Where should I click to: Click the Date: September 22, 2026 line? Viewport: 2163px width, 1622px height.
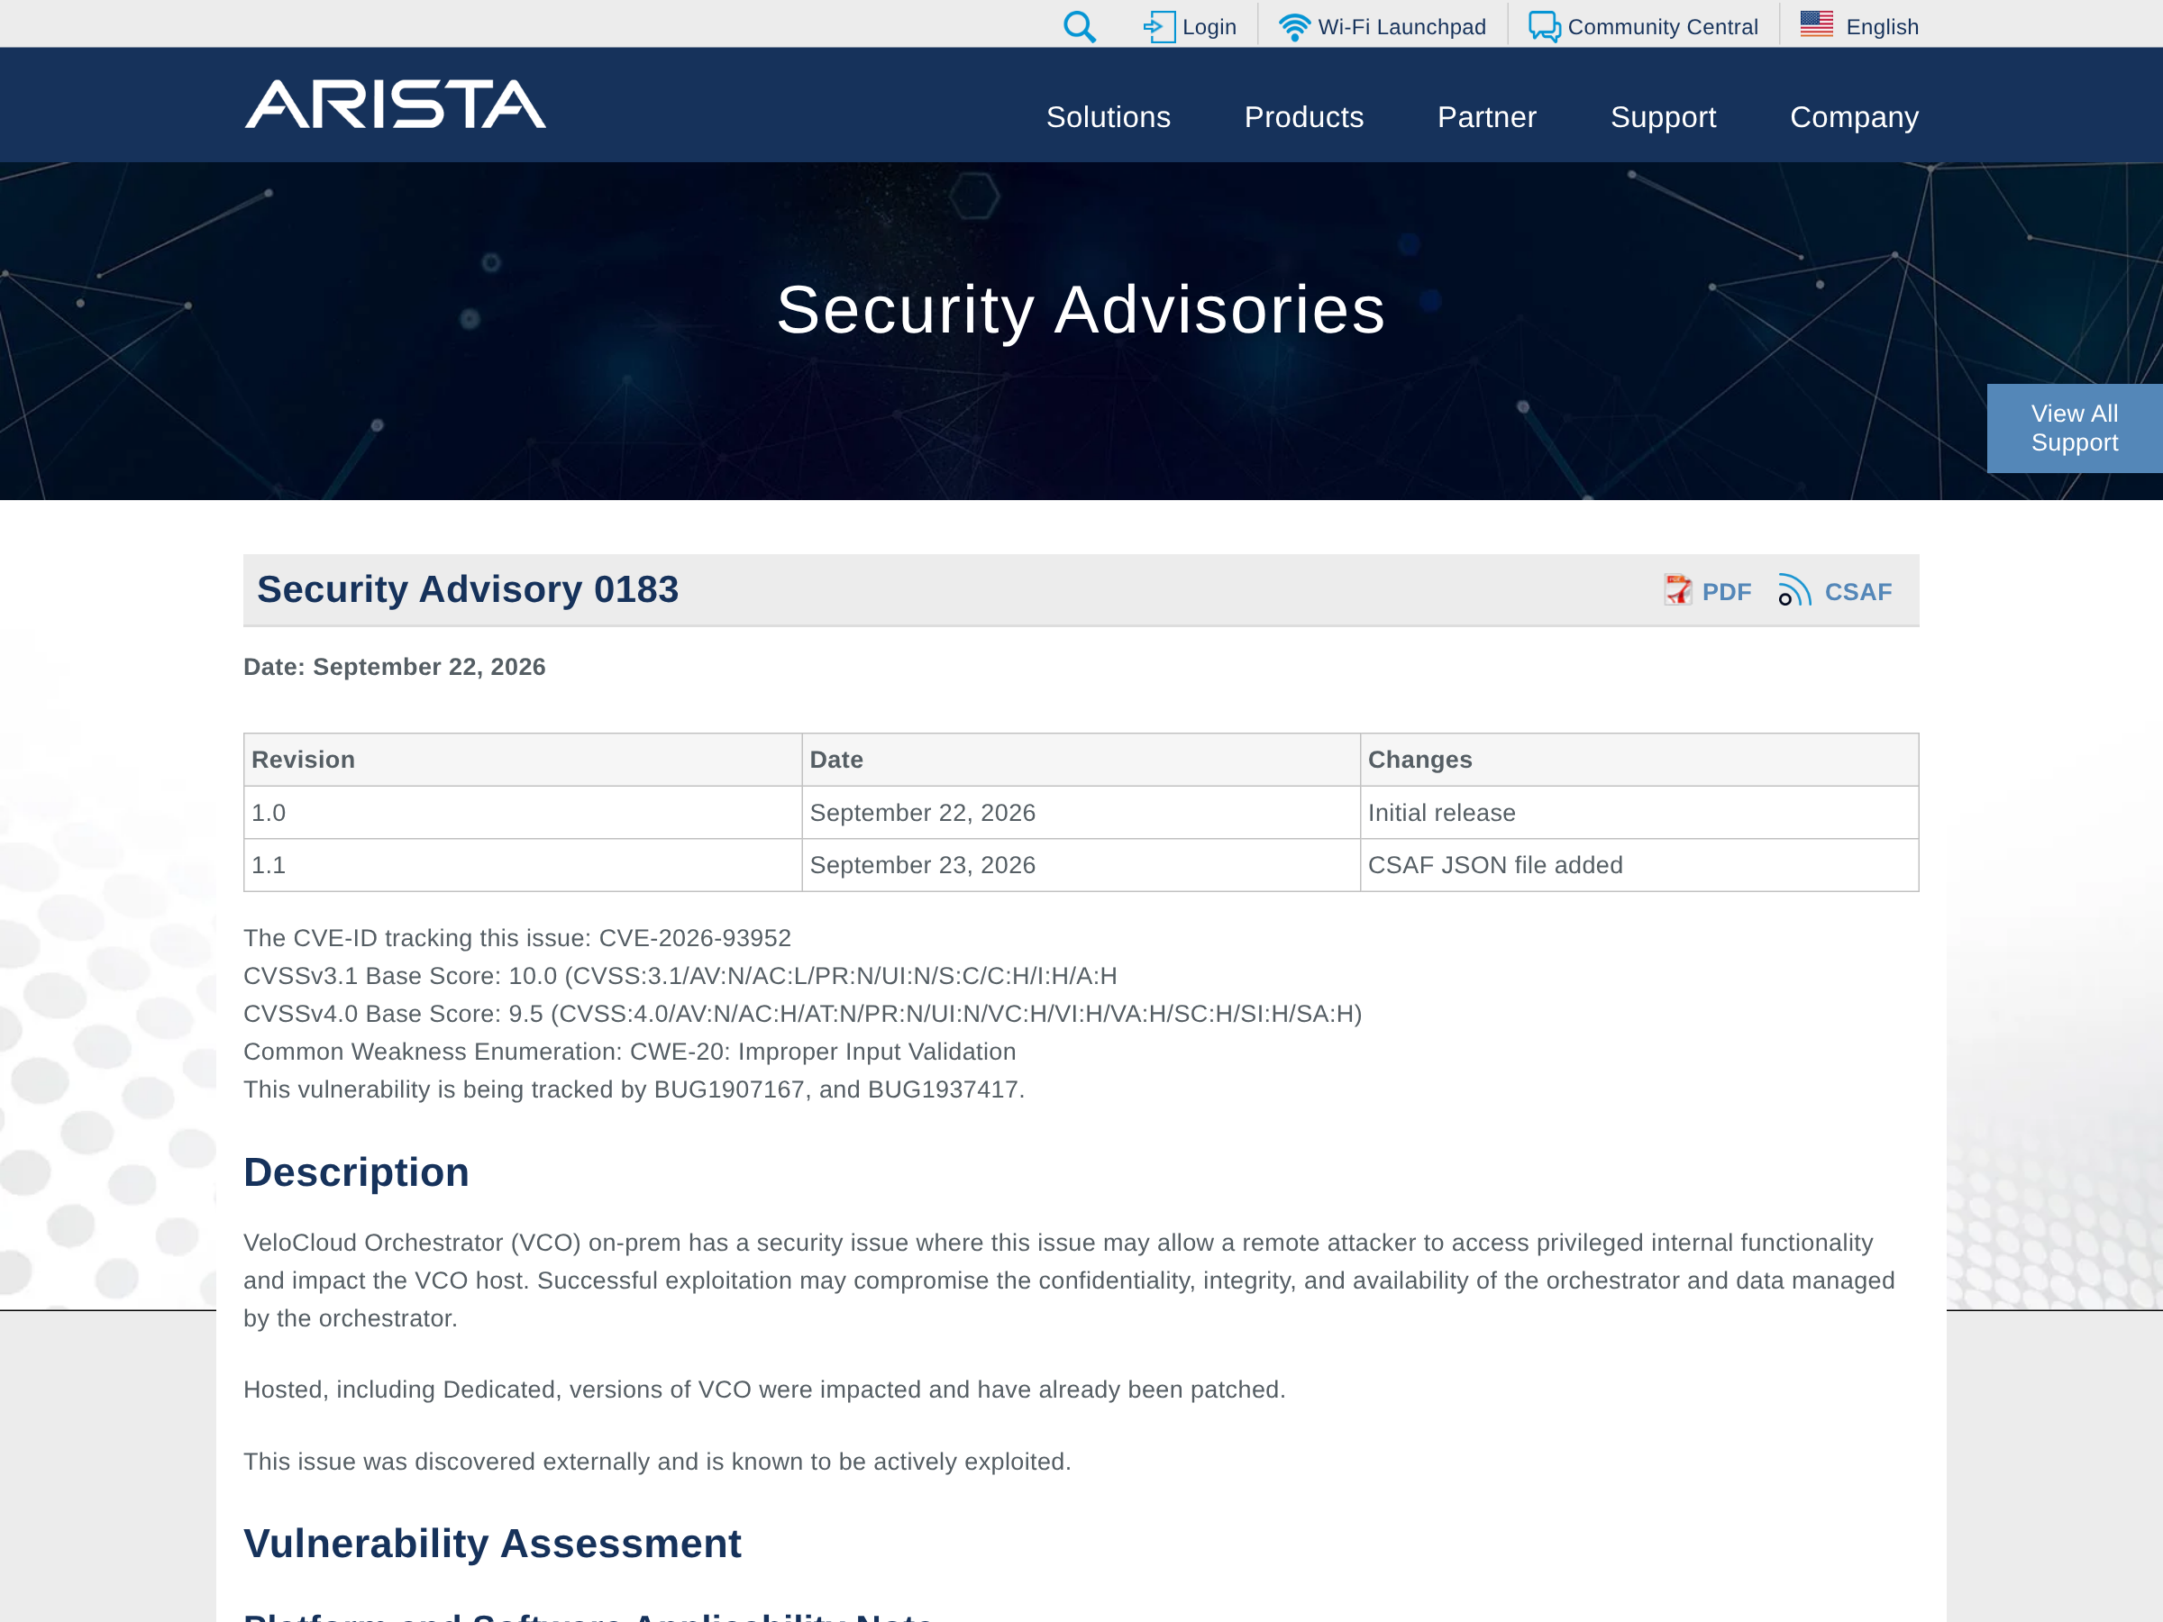point(395,667)
